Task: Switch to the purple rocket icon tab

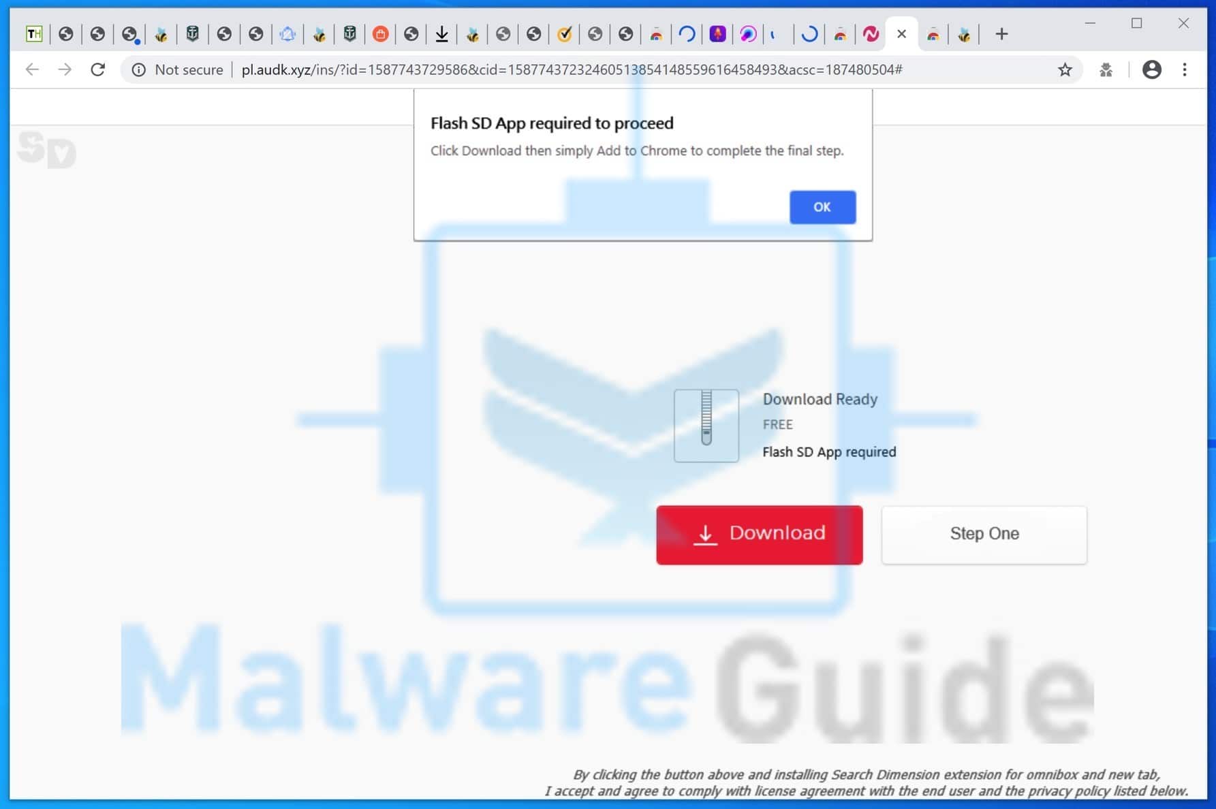Action: (717, 34)
